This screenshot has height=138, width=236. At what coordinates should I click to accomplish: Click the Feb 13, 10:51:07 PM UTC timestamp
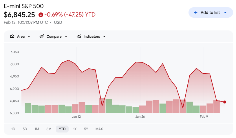pyautogui.click(x=26, y=22)
